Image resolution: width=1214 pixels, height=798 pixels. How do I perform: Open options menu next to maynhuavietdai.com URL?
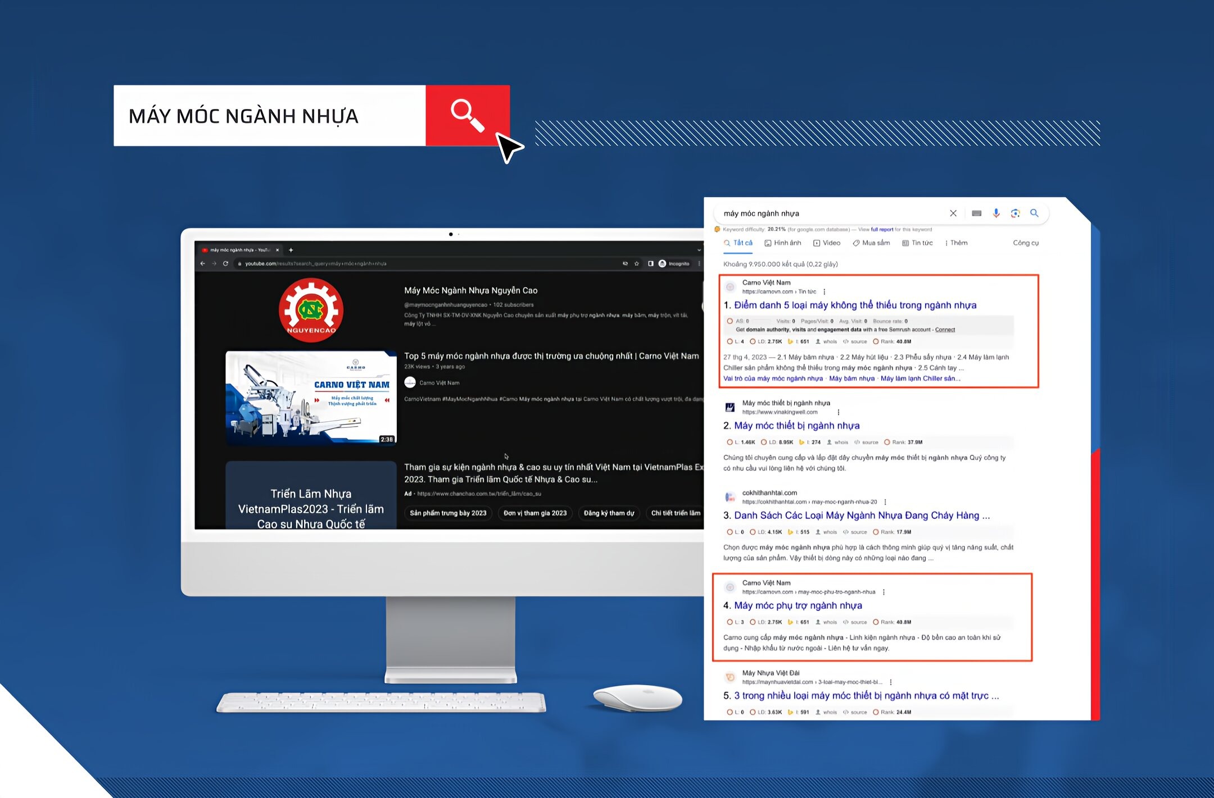[891, 682]
